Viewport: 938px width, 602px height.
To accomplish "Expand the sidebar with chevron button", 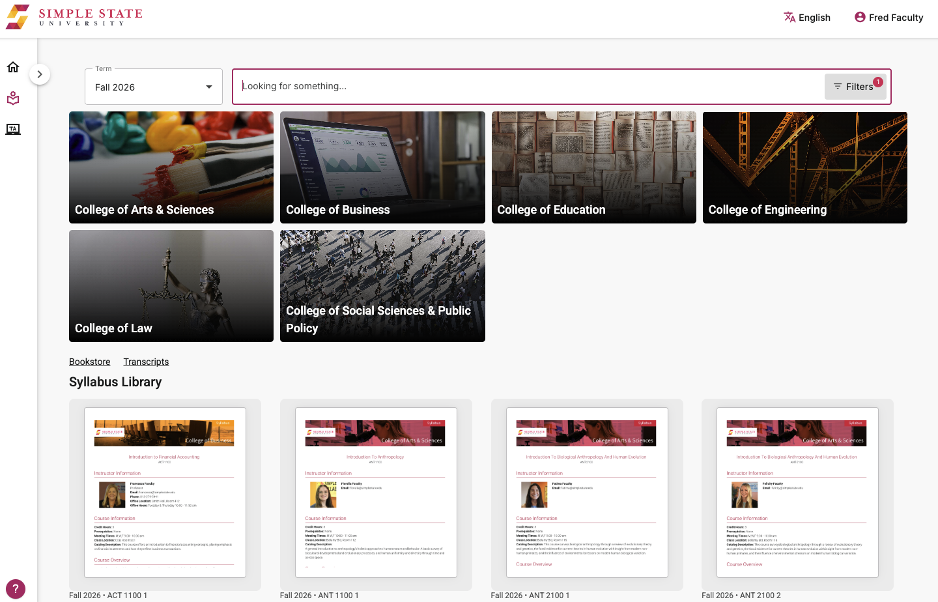I will [x=40, y=74].
